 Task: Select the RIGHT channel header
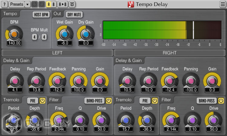[169, 53]
